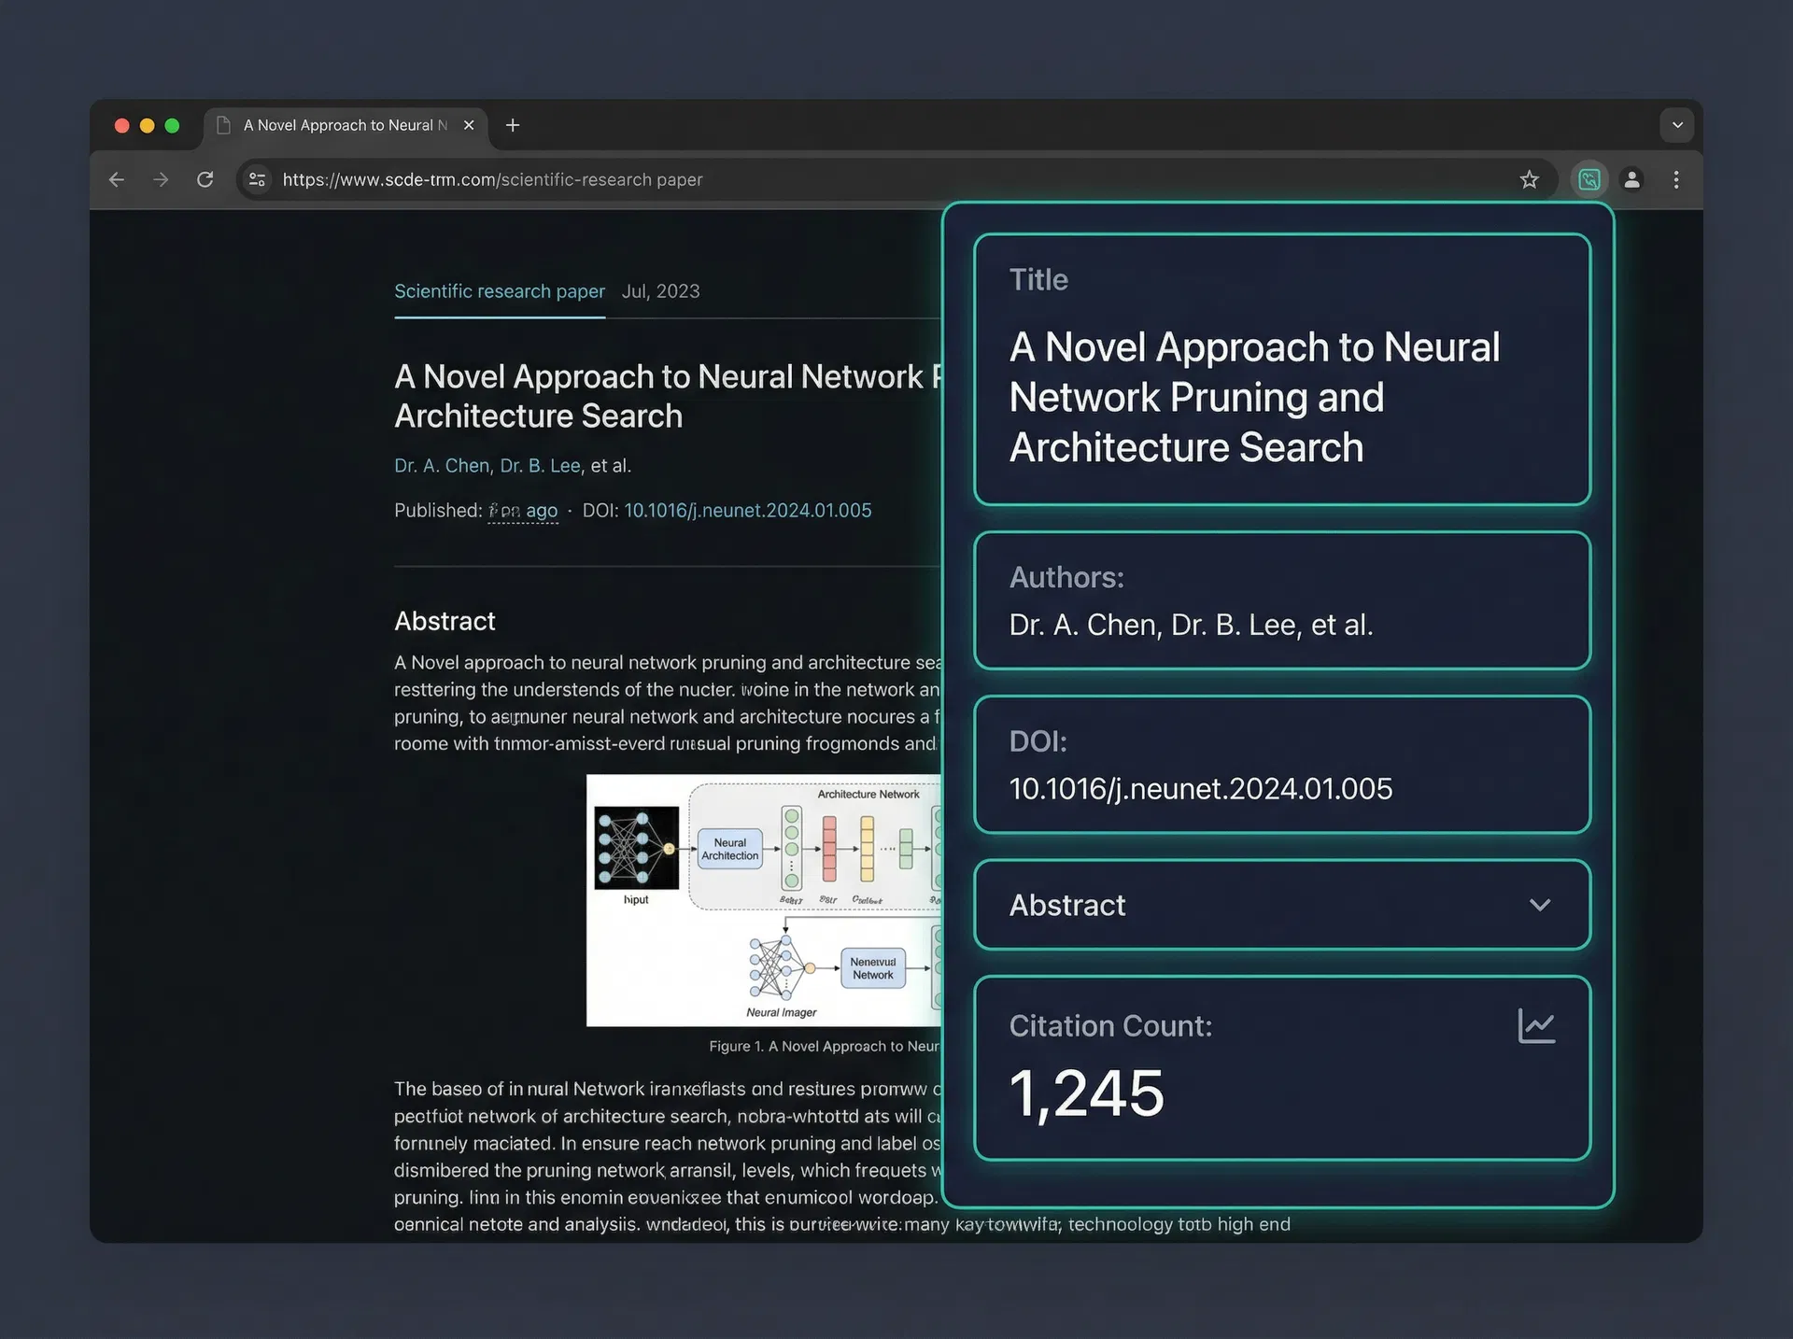
Task: Click the browser back arrow
Action: tap(117, 179)
